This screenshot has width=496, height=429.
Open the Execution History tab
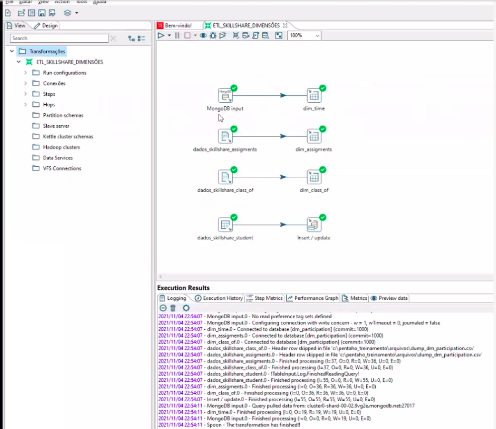(x=219, y=298)
